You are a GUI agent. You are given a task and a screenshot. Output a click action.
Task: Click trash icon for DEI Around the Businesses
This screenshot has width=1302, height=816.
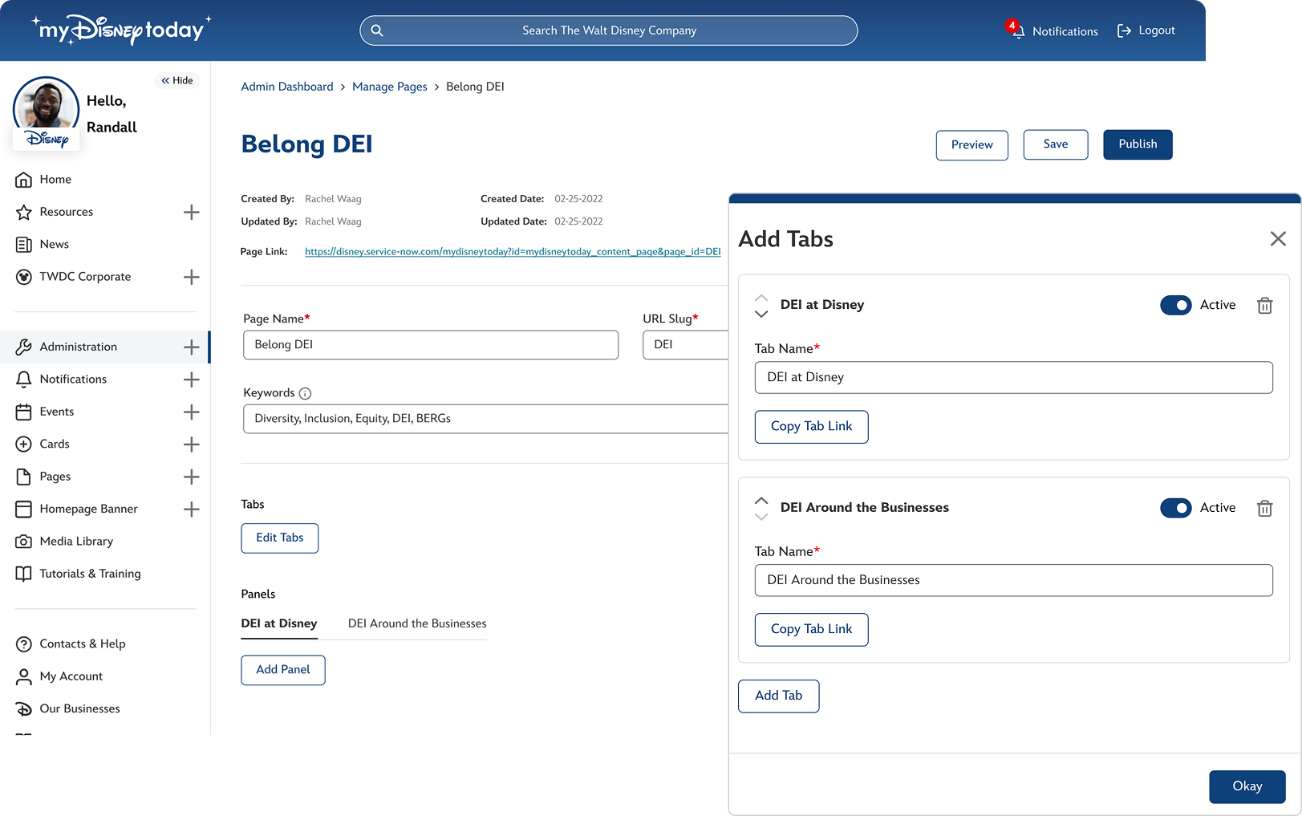click(x=1264, y=509)
